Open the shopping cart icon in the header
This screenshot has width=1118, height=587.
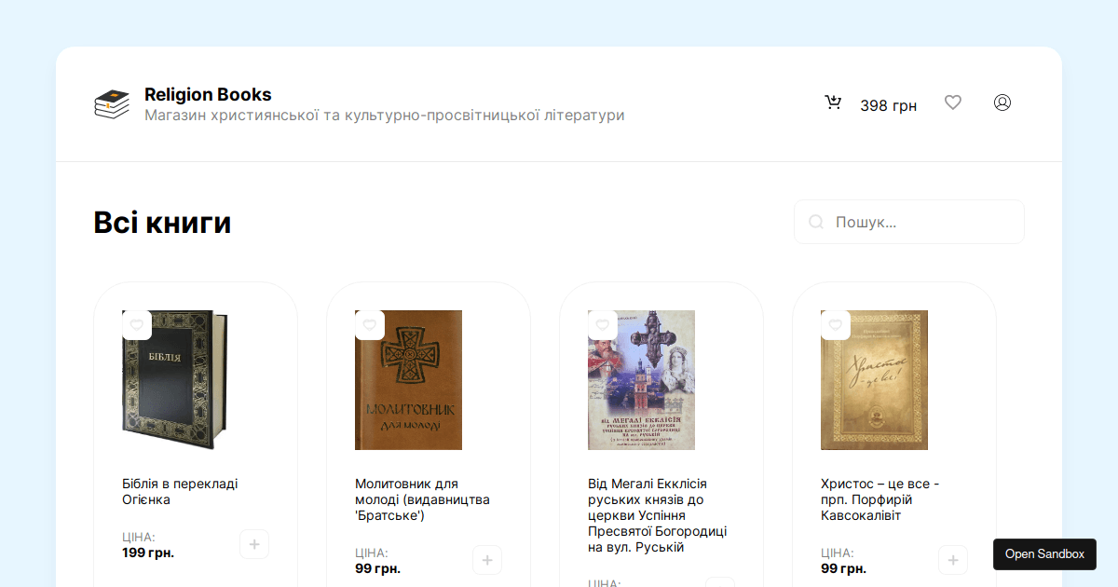coord(833,102)
